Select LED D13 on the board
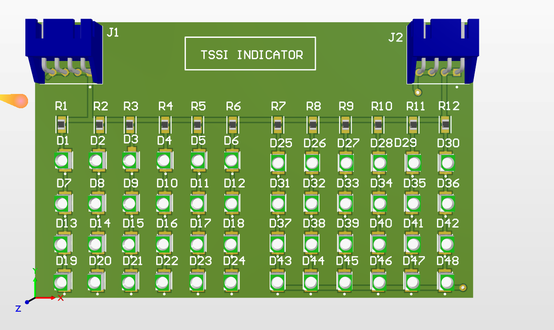Screen dimensions: 554x330 coord(62,244)
